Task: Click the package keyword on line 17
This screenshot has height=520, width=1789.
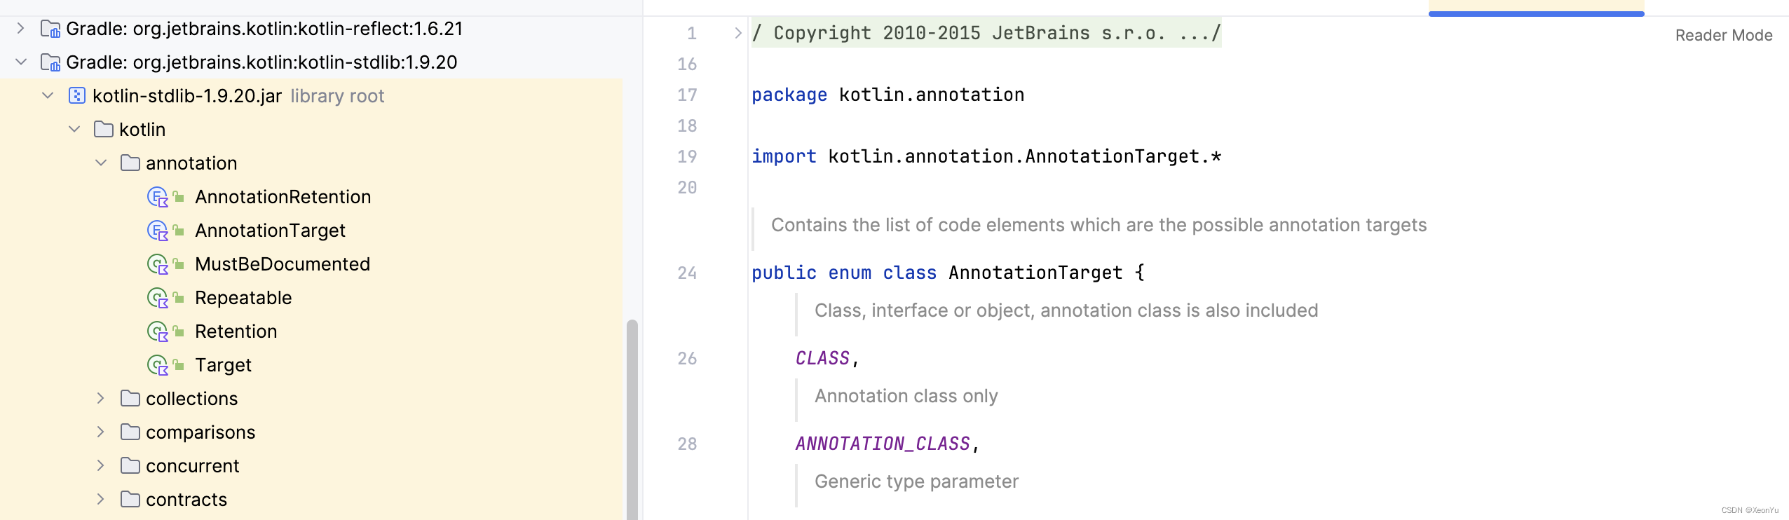Action: [x=789, y=95]
